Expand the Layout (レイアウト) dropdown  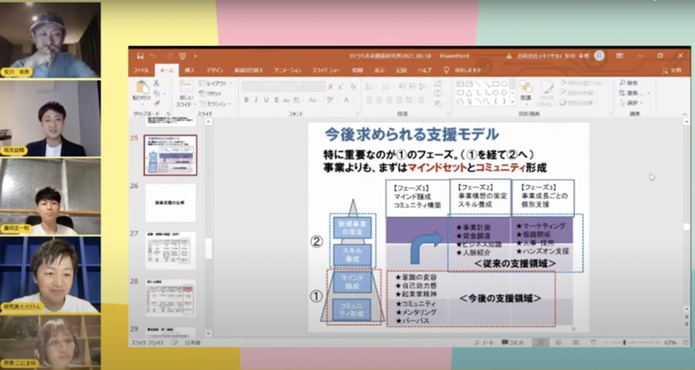point(216,83)
